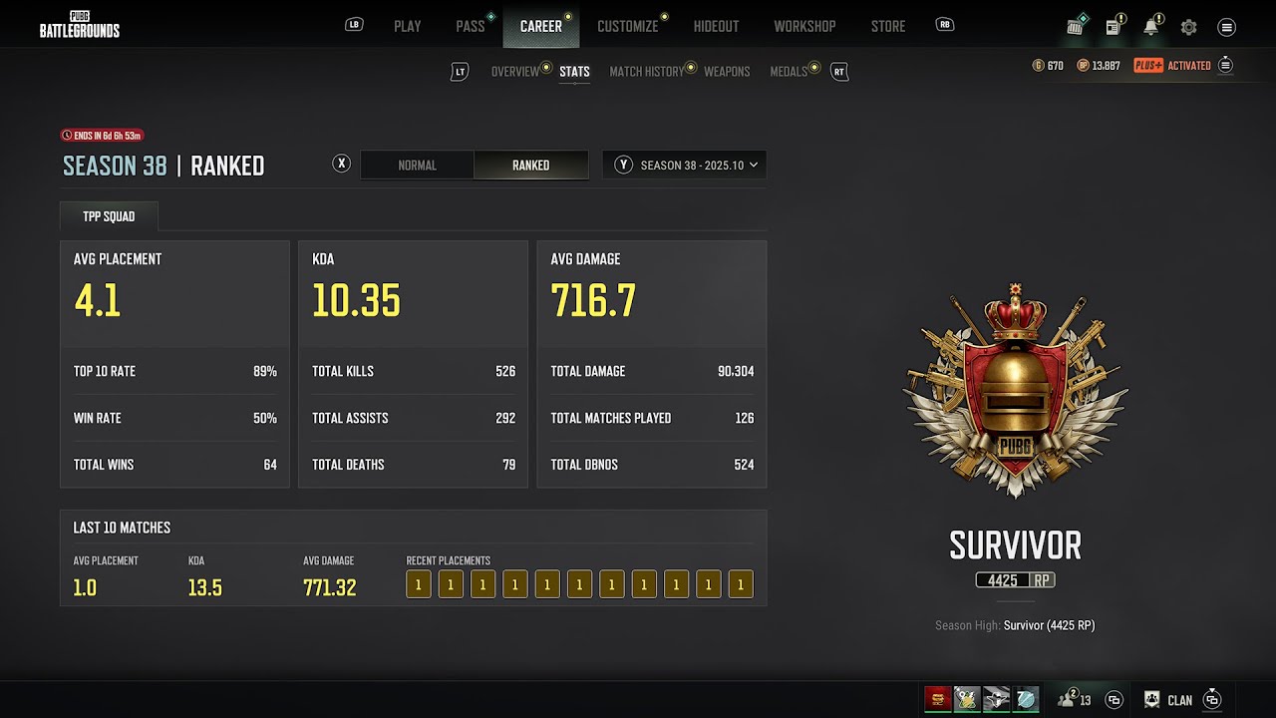Go to the HIDEOUT menu tab
Screen dimensions: 1276x718
pos(717,26)
